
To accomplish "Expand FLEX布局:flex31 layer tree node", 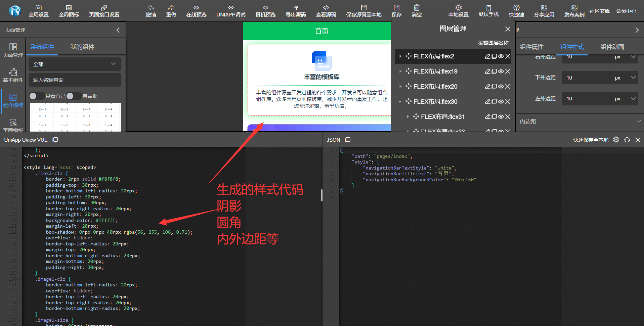I will coord(408,117).
